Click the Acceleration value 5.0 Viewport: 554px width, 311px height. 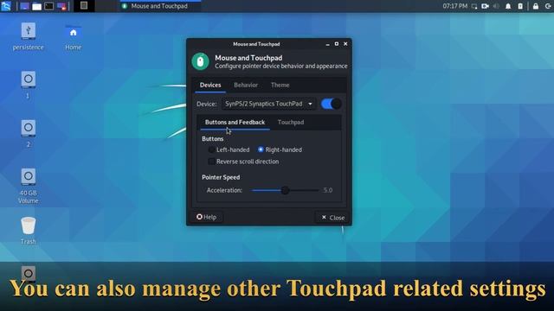pos(328,190)
